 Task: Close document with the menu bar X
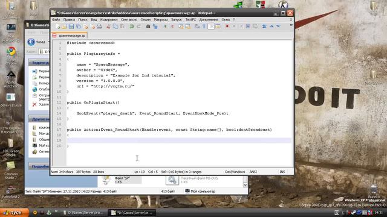291,19
